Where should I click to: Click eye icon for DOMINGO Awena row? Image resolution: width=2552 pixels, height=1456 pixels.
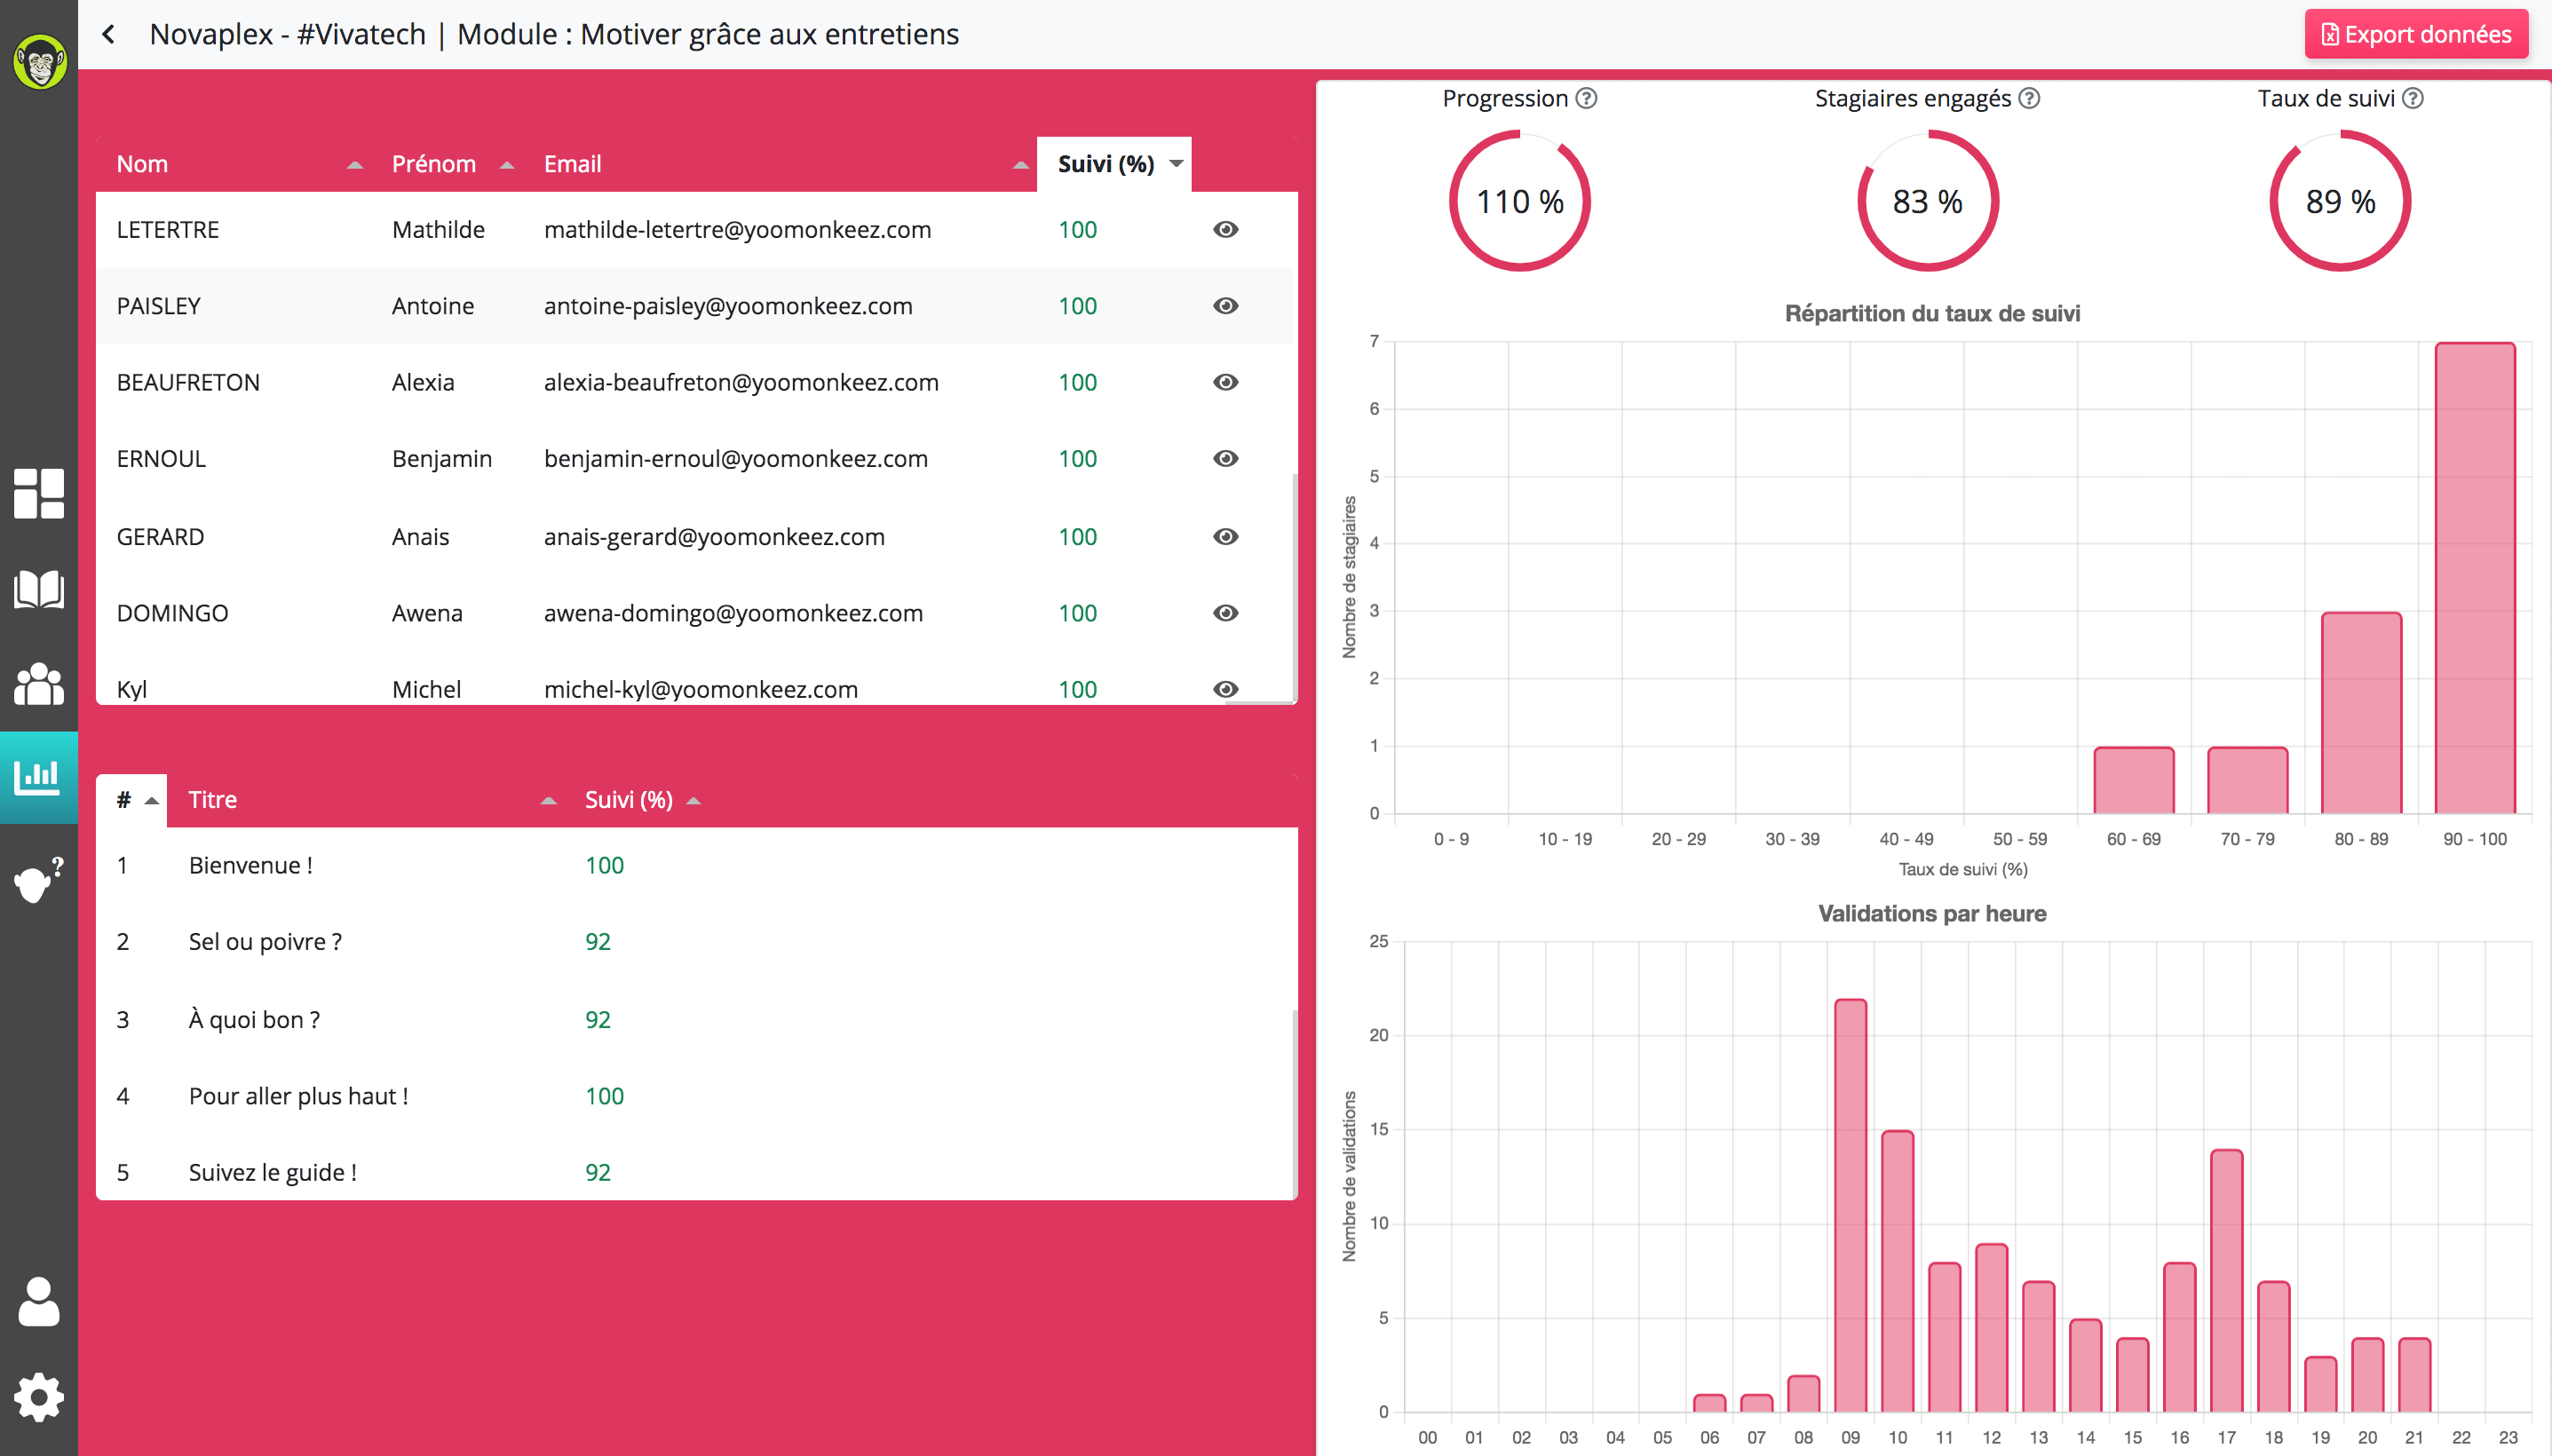(1225, 613)
